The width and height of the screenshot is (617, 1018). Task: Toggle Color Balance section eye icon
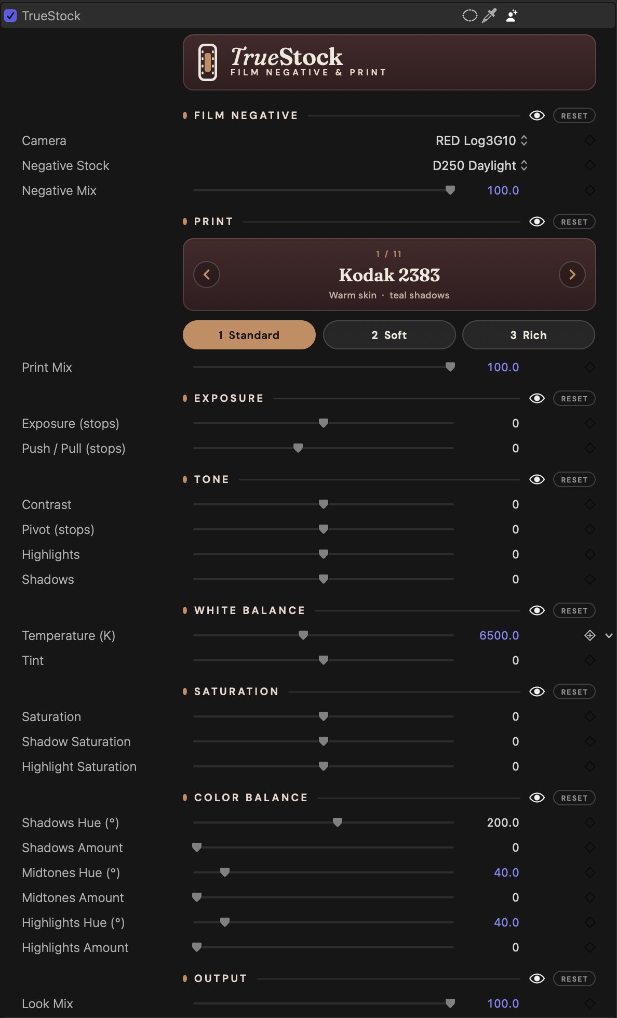(537, 798)
